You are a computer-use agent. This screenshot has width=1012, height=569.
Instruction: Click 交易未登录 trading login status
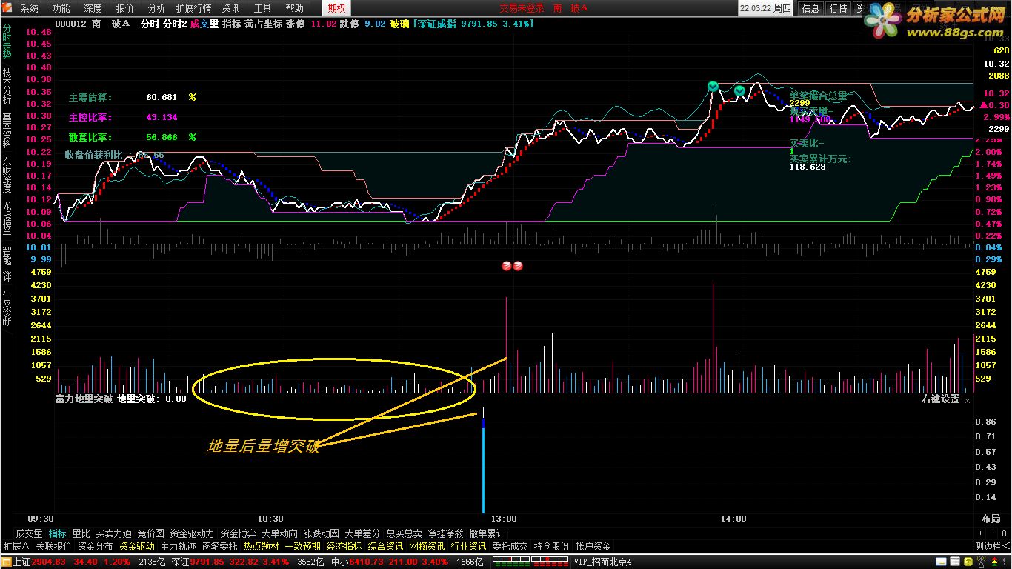[x=522, y=8]
